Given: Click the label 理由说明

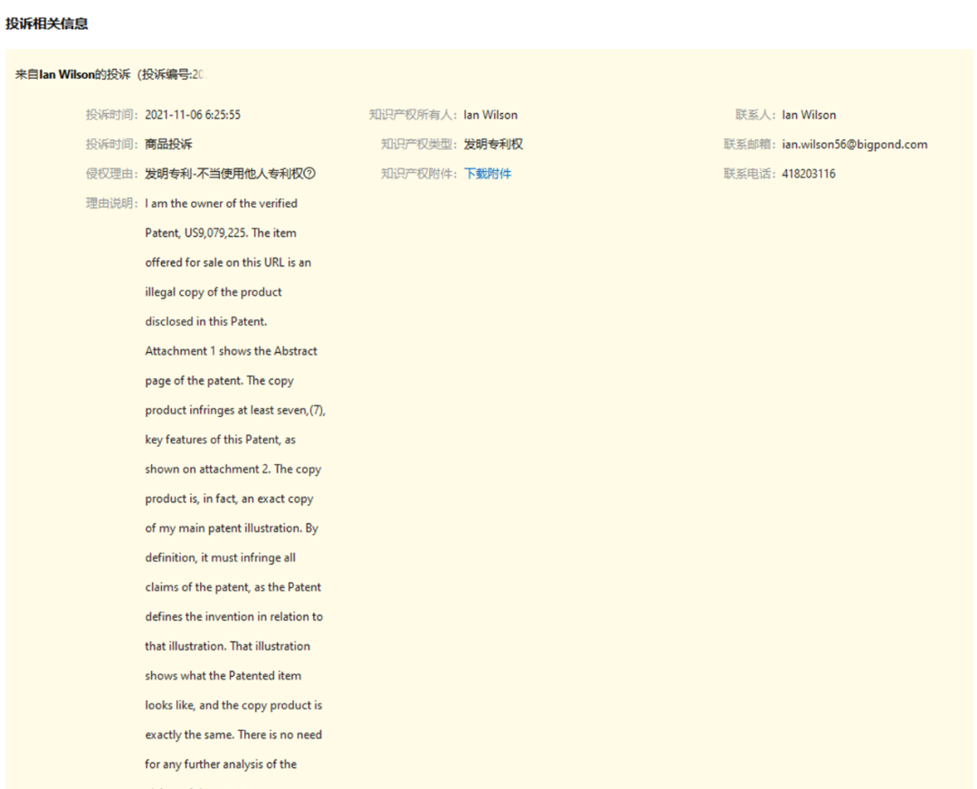Looking at the screenshot, I should (112, 204).
